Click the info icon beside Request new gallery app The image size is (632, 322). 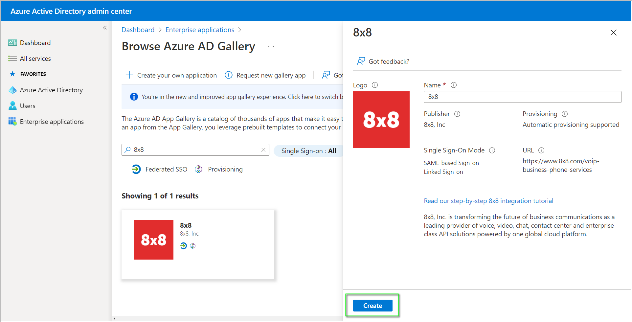(x=229, y=75)
